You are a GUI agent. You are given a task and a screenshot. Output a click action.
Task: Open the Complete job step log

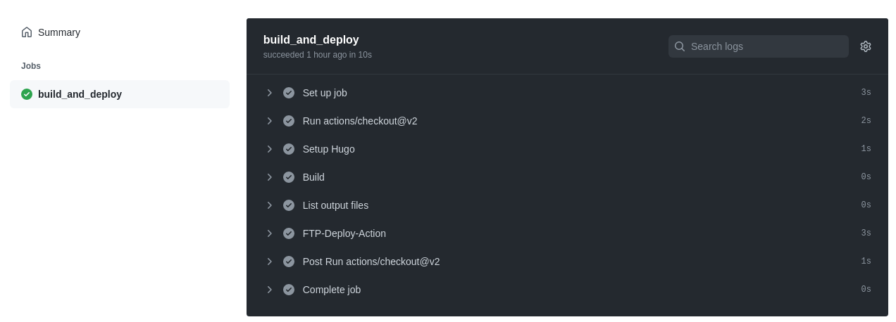pyautogui.click(x=332, y=290)
